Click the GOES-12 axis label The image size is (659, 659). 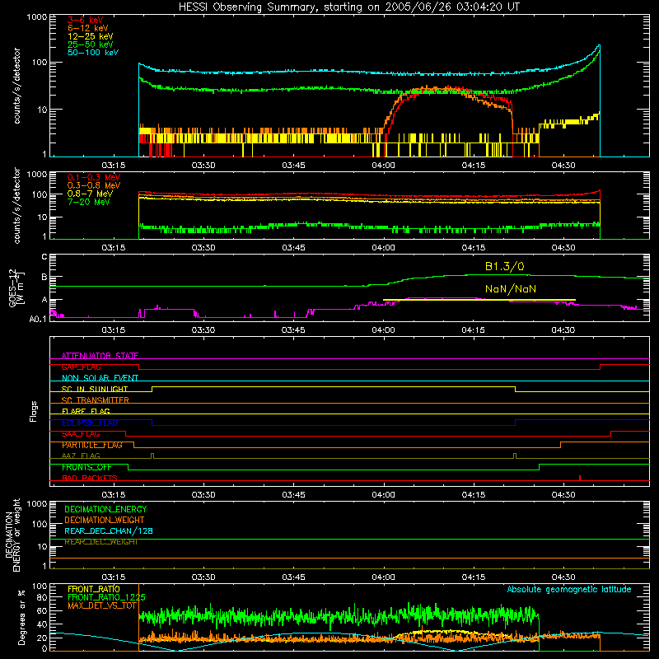tap(17, 287)
